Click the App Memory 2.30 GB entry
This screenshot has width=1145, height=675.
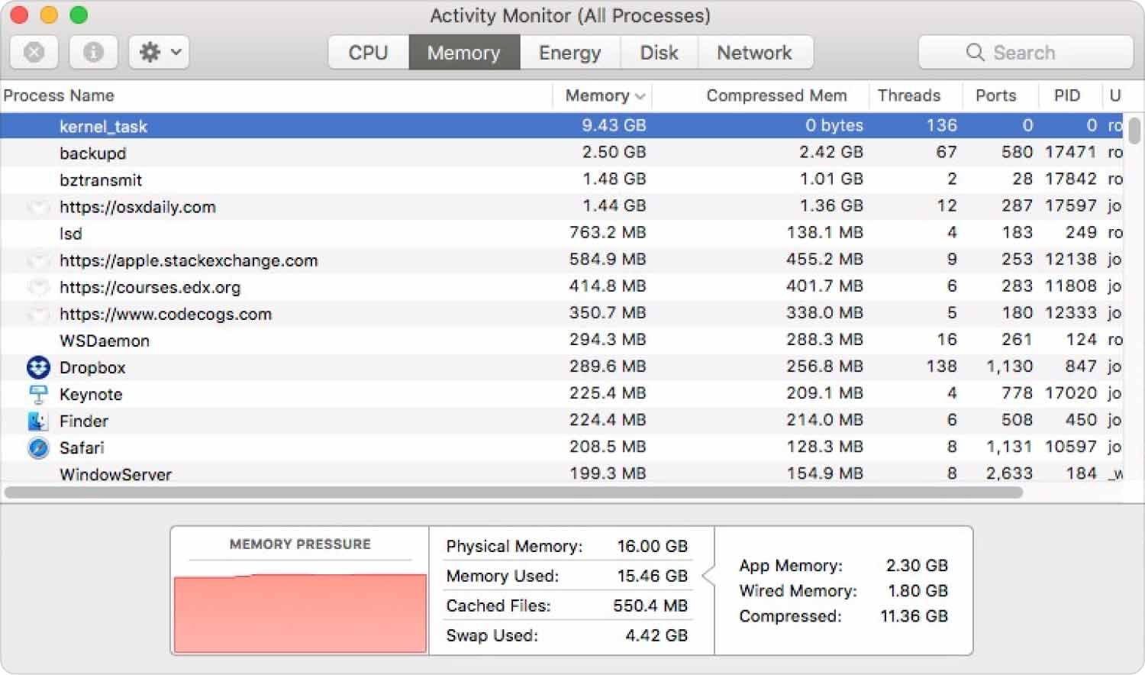click(x=843, y=566)
